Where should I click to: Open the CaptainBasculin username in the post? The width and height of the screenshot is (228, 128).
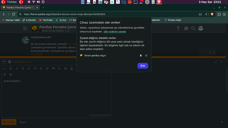click(x=41, y=37)
